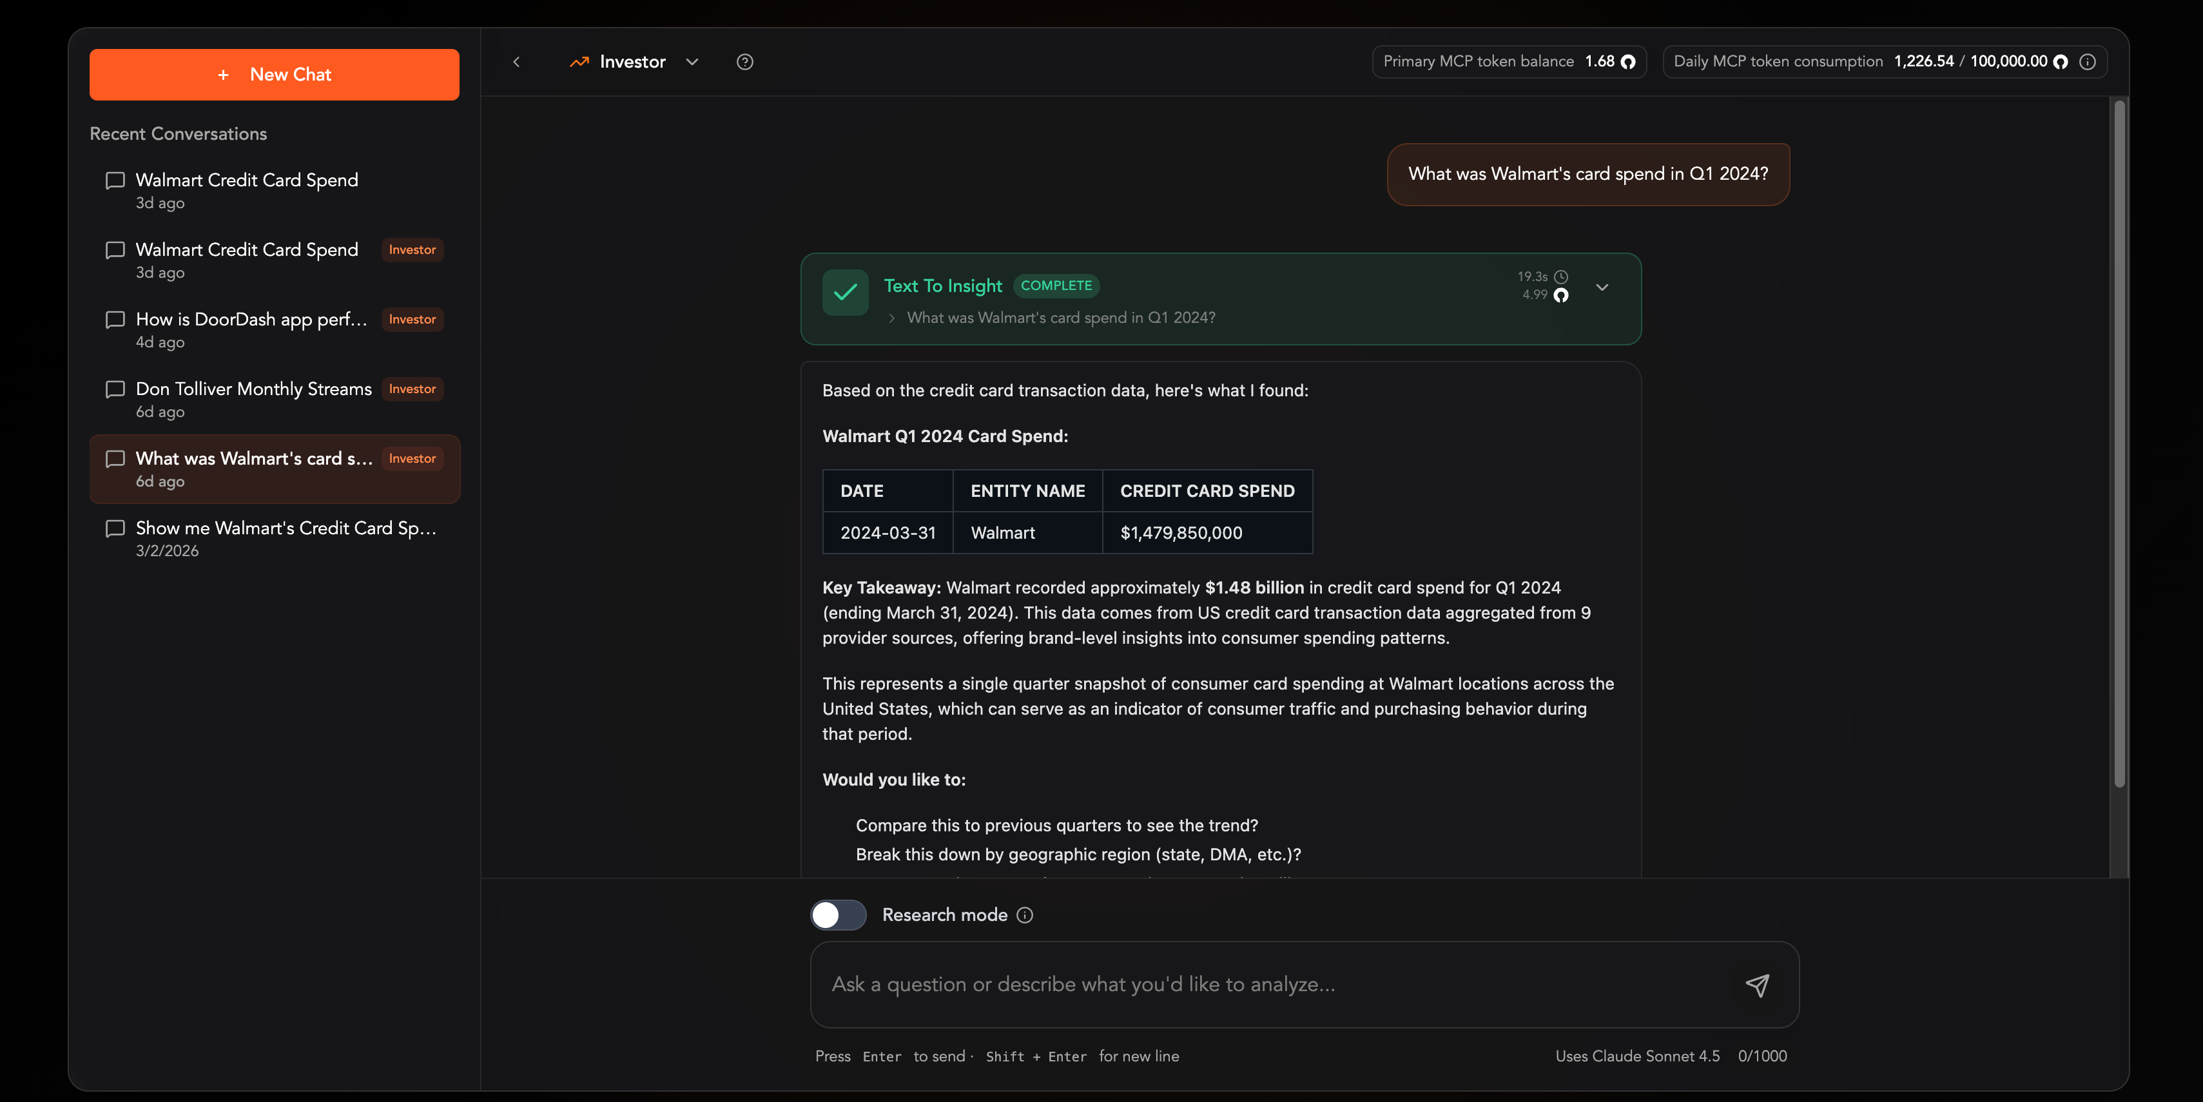Click the daily token consumption info icon
Image resolution: width=2203 pixels, height=1102 pixels.
click(2088, 62)
